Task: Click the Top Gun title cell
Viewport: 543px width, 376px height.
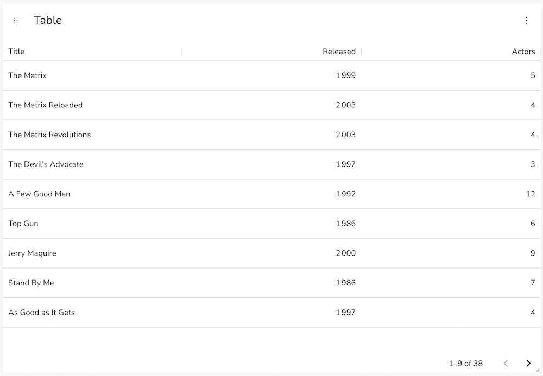Action: click(92, 224)
